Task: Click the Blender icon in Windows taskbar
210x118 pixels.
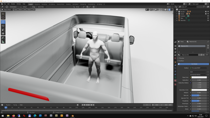Action: (72, 116)
